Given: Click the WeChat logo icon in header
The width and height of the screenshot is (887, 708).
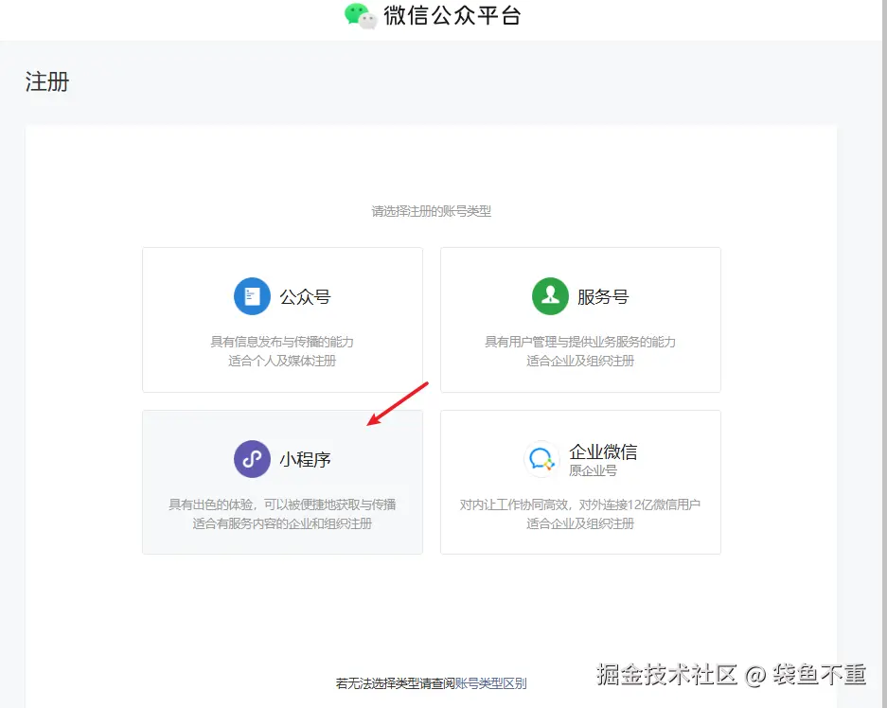Looking at the screenshot, I should (x=361, y=15).
